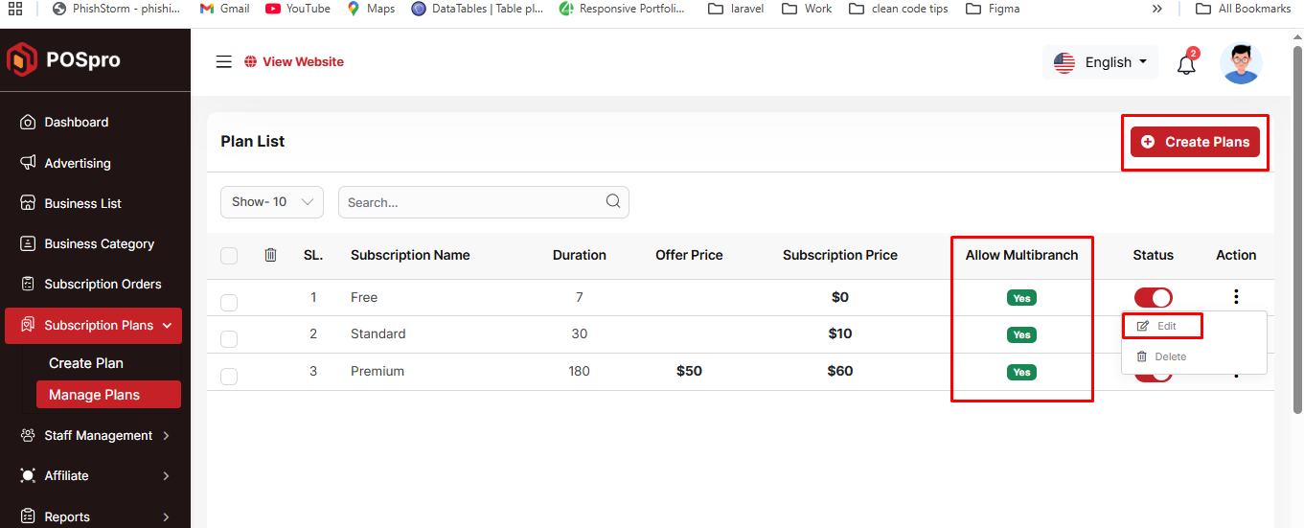Choose Edit from the action menu
Viewport: 1304px width, 528px height.
coord(1162,326)
